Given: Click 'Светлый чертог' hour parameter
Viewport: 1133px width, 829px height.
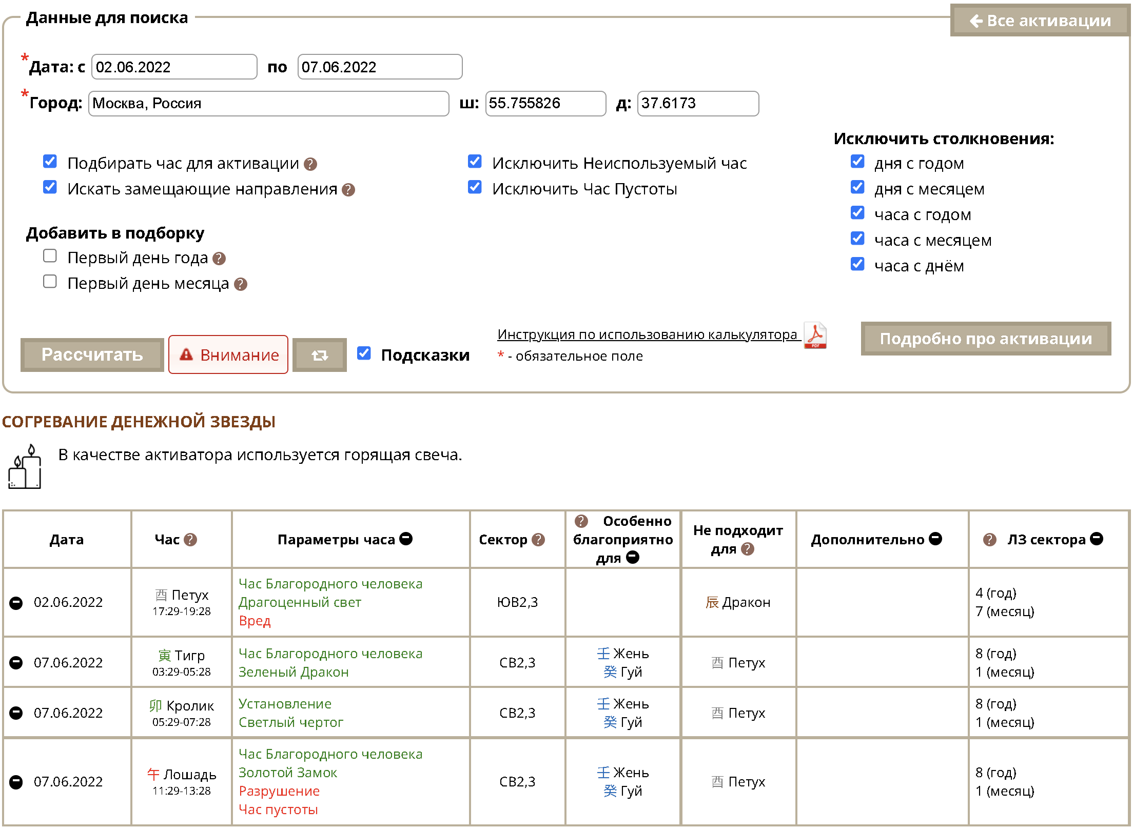Looking at the screenshot, I should tap(291, 723).
